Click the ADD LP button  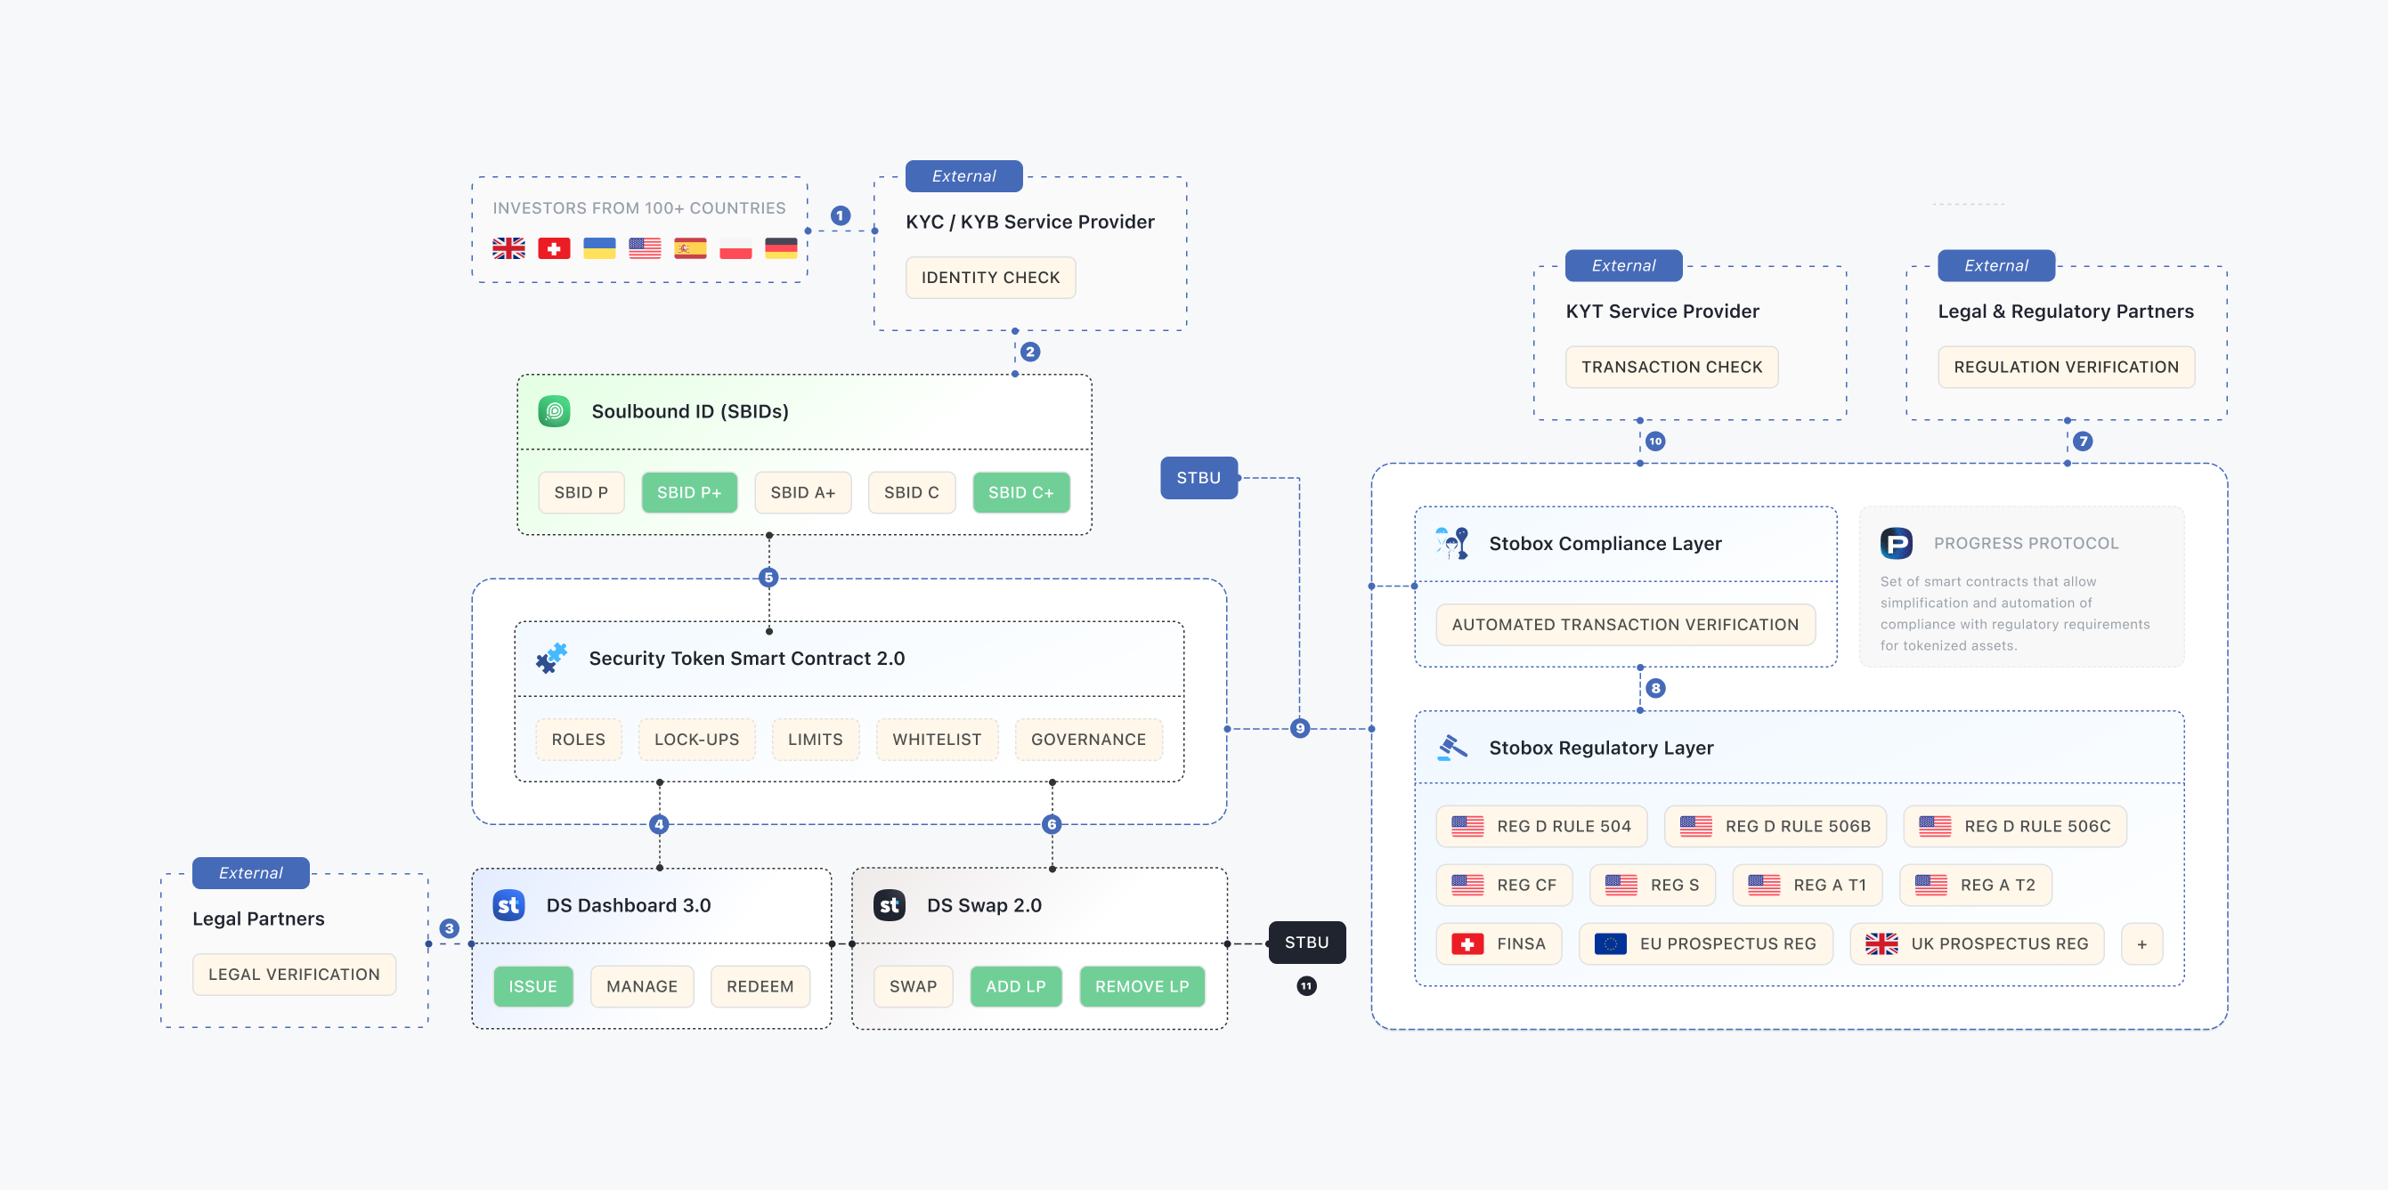pos(1015,986)
